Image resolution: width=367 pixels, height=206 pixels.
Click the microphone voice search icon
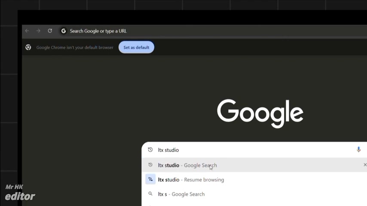click(x=358, y=149)
